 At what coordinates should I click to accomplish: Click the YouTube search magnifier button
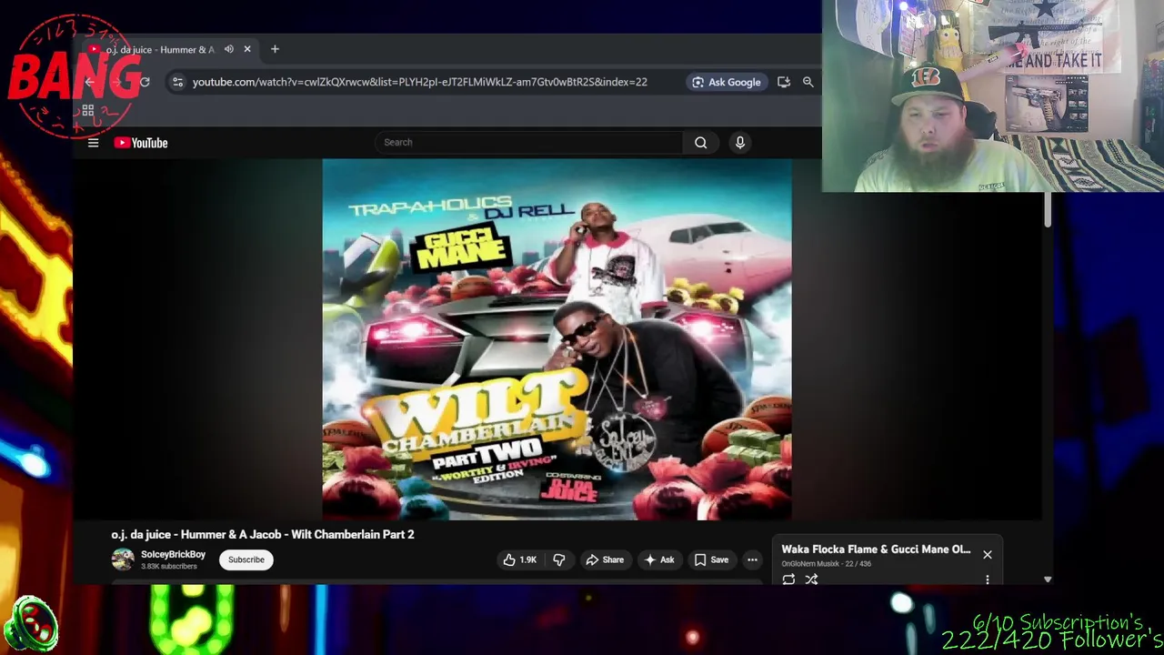tap(701, 142)
